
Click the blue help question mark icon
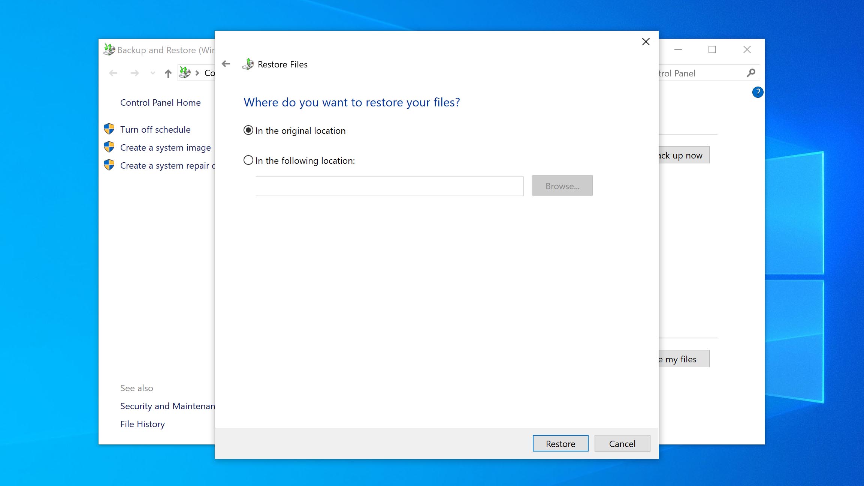[x=757, y=92]
